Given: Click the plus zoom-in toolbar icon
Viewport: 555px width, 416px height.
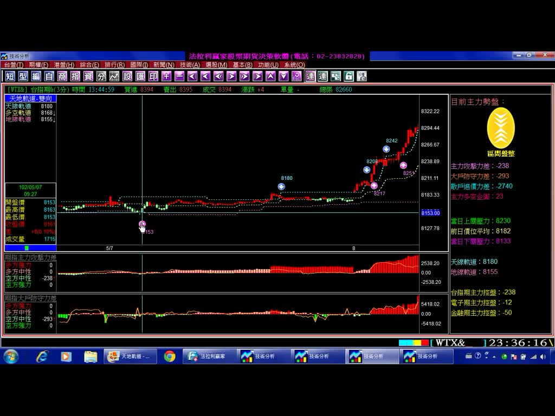Looking at the screenshot, I should pyautogui.click(x=166, y=76).
